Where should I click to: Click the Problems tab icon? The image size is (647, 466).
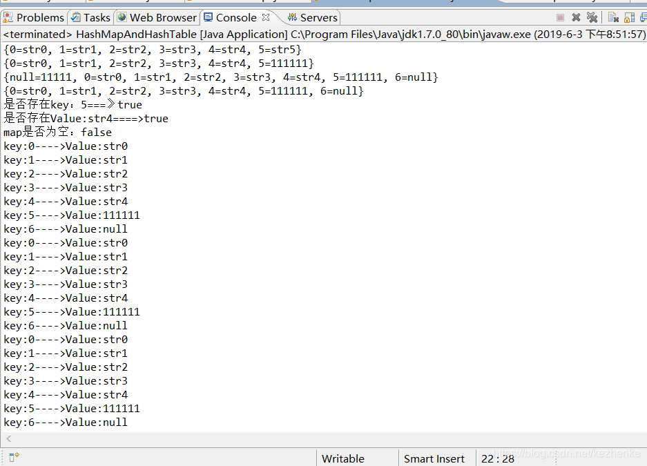click(x=8, y=17)
